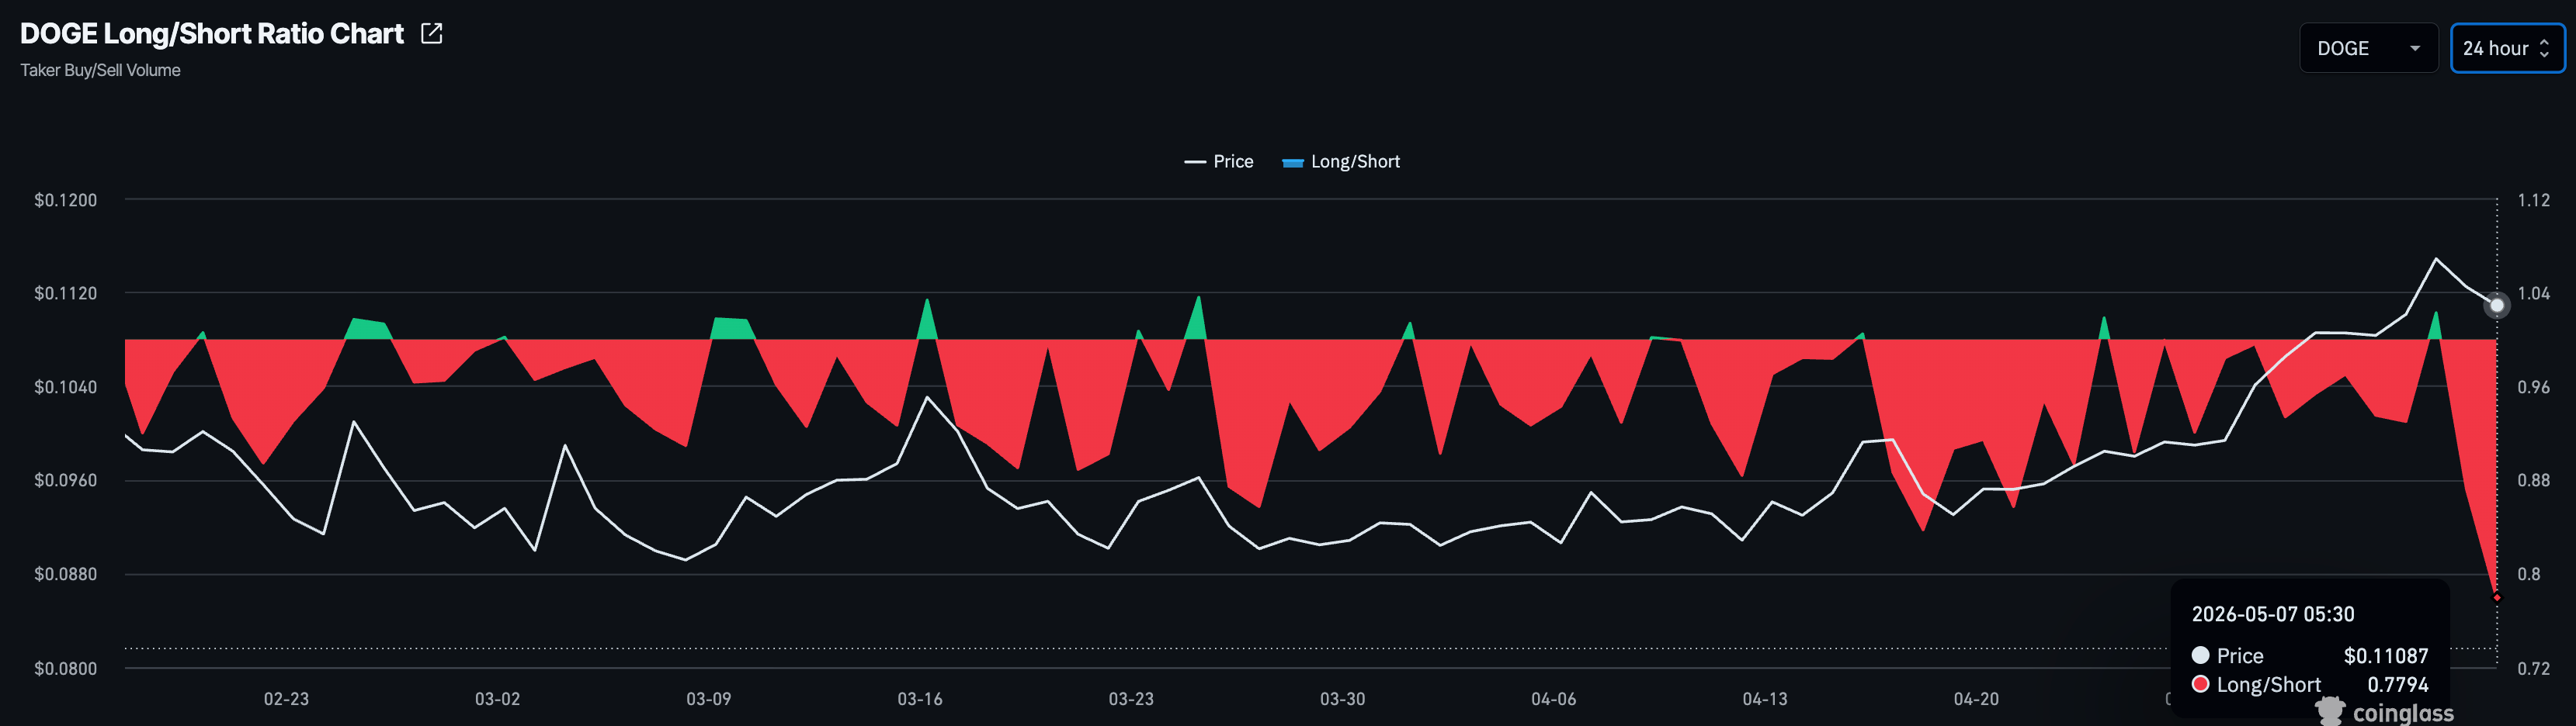Screen dimensions: 2576x726
Task: Toggle the Long/Short legend series
Action: click(1341, 162)
